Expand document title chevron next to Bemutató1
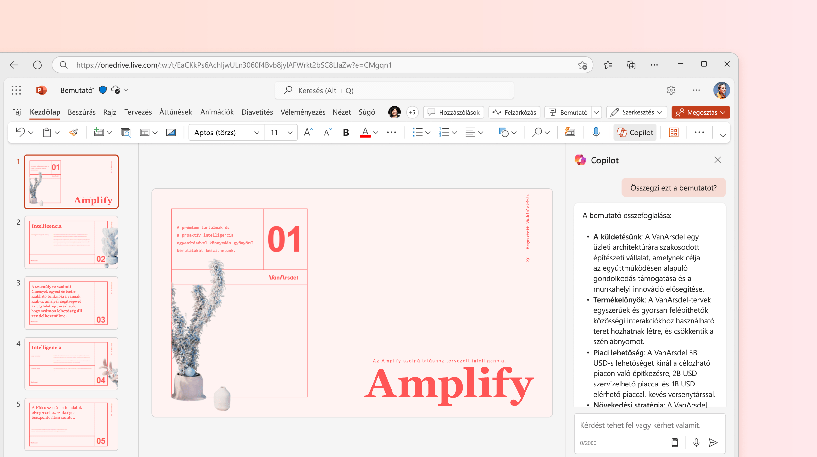Image resolution: width=817 pixels, height=457 pixels. pos(126,90)
